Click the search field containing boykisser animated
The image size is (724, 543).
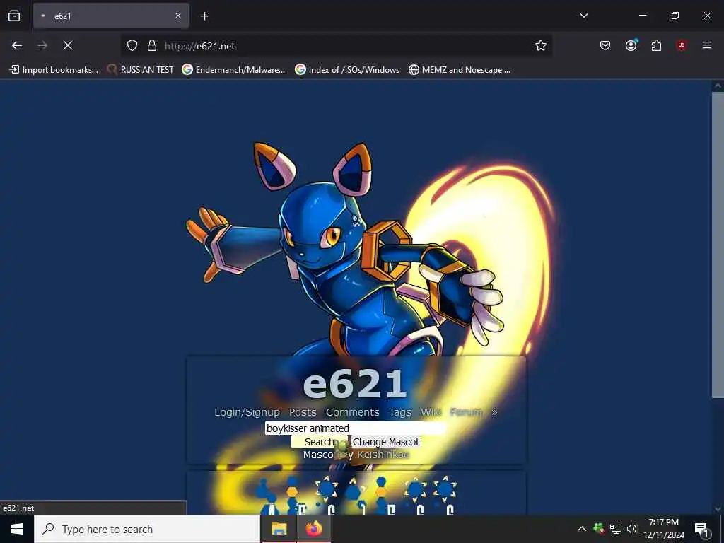[356, 428]
